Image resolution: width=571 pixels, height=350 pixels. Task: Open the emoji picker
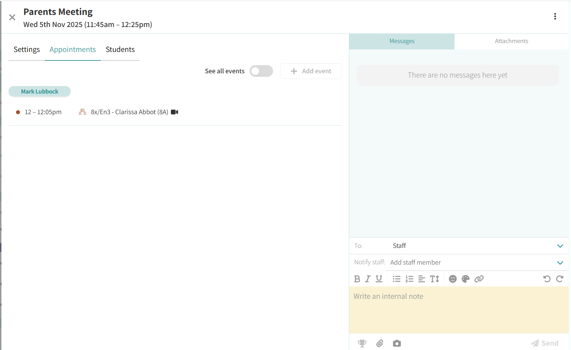pyautogui.click(x=453, y=279)
